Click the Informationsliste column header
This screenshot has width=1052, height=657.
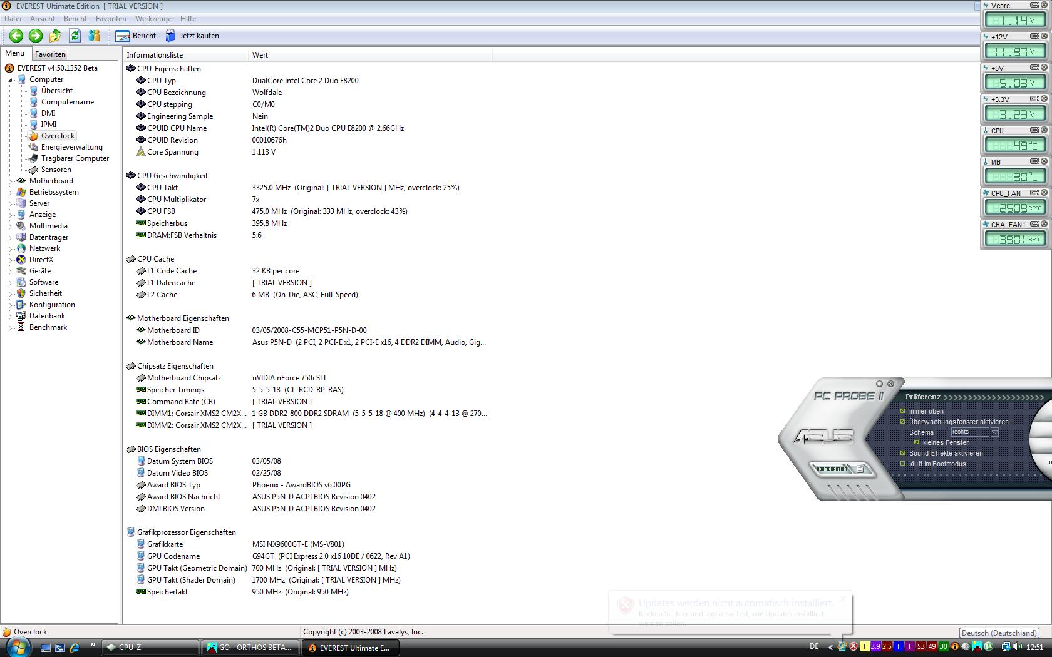(x=186, y=55)
